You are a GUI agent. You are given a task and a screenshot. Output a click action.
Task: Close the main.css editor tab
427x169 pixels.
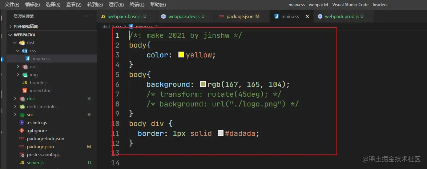click(x=307, y=17)
